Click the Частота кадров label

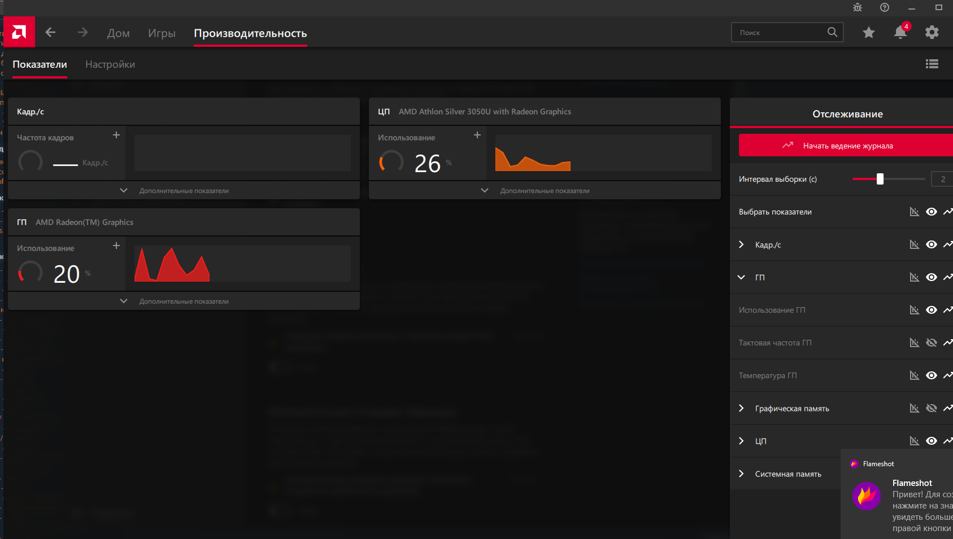pyautogui.click(x=45, y=138)
